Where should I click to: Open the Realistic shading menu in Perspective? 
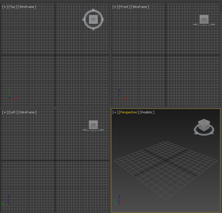pyautogui.click(x=147, y=112)
